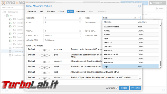Viewport: 167px width, 94px height.
Task: Select VM 101 (stargate) running icon
Action: tap(10, 23)
